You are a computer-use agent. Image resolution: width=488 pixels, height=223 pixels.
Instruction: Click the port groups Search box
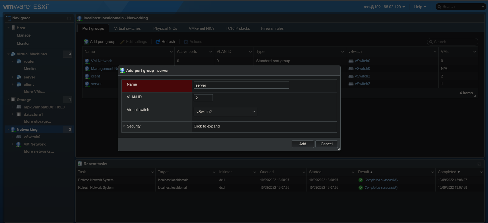pos(452,42)
